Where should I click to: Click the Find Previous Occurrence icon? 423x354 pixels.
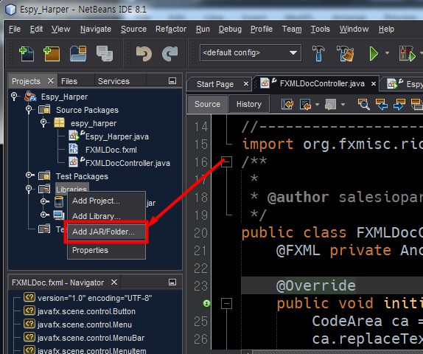(382, 104)
